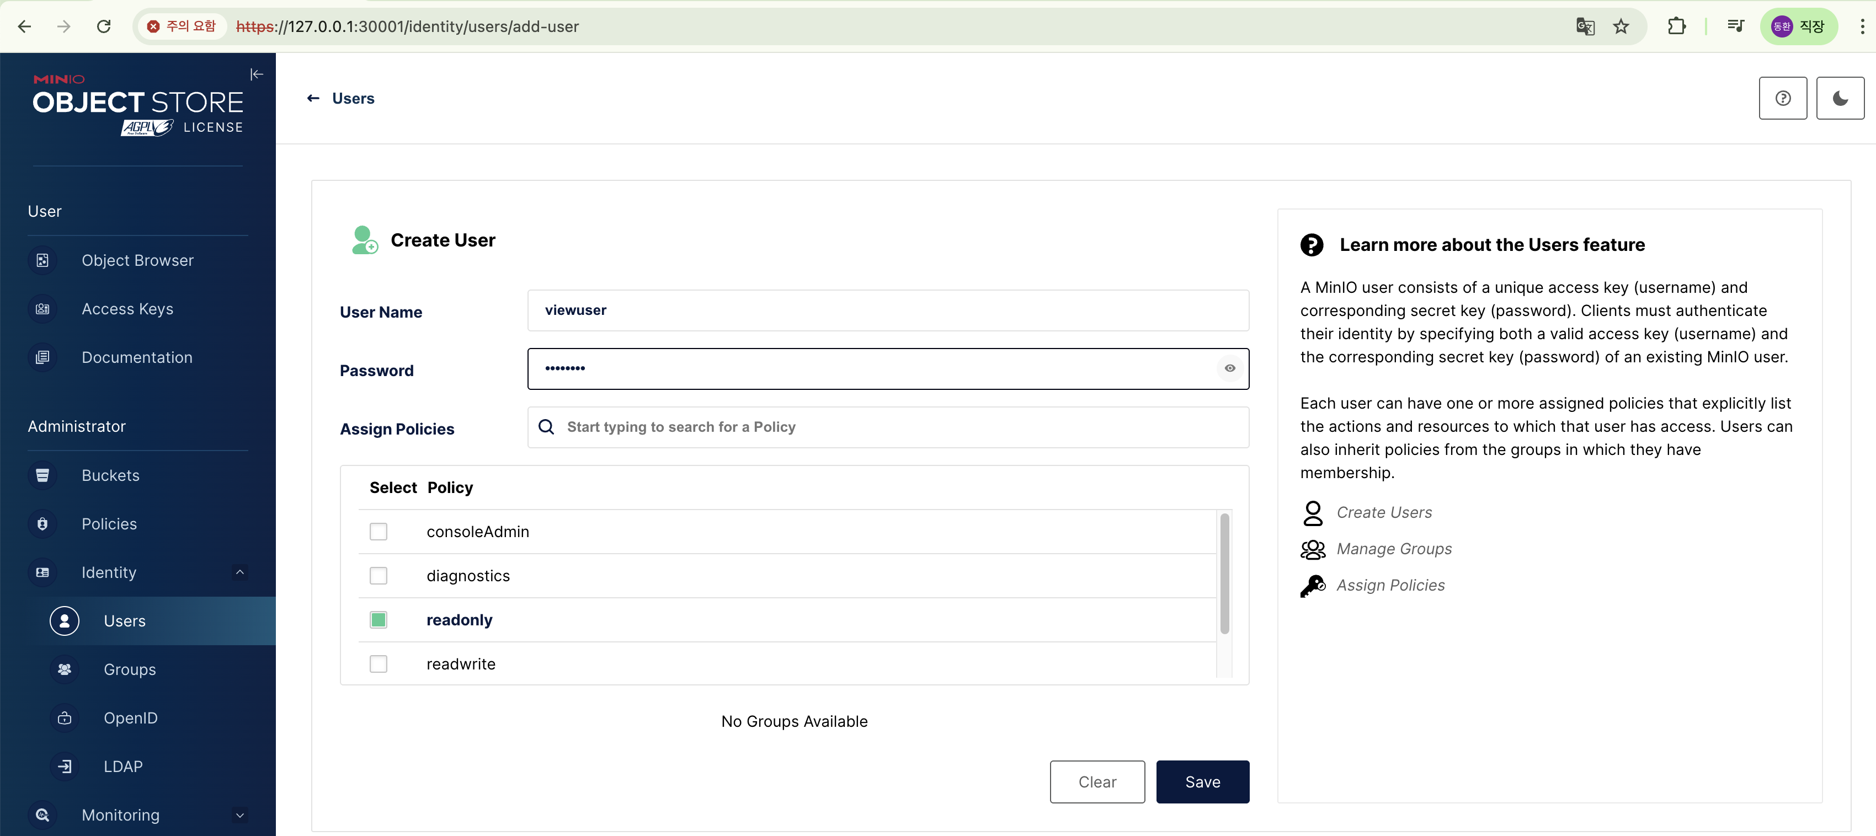Check the consoleAdmin policy checkbox
1876x836 pixels.
pos(378,532)
